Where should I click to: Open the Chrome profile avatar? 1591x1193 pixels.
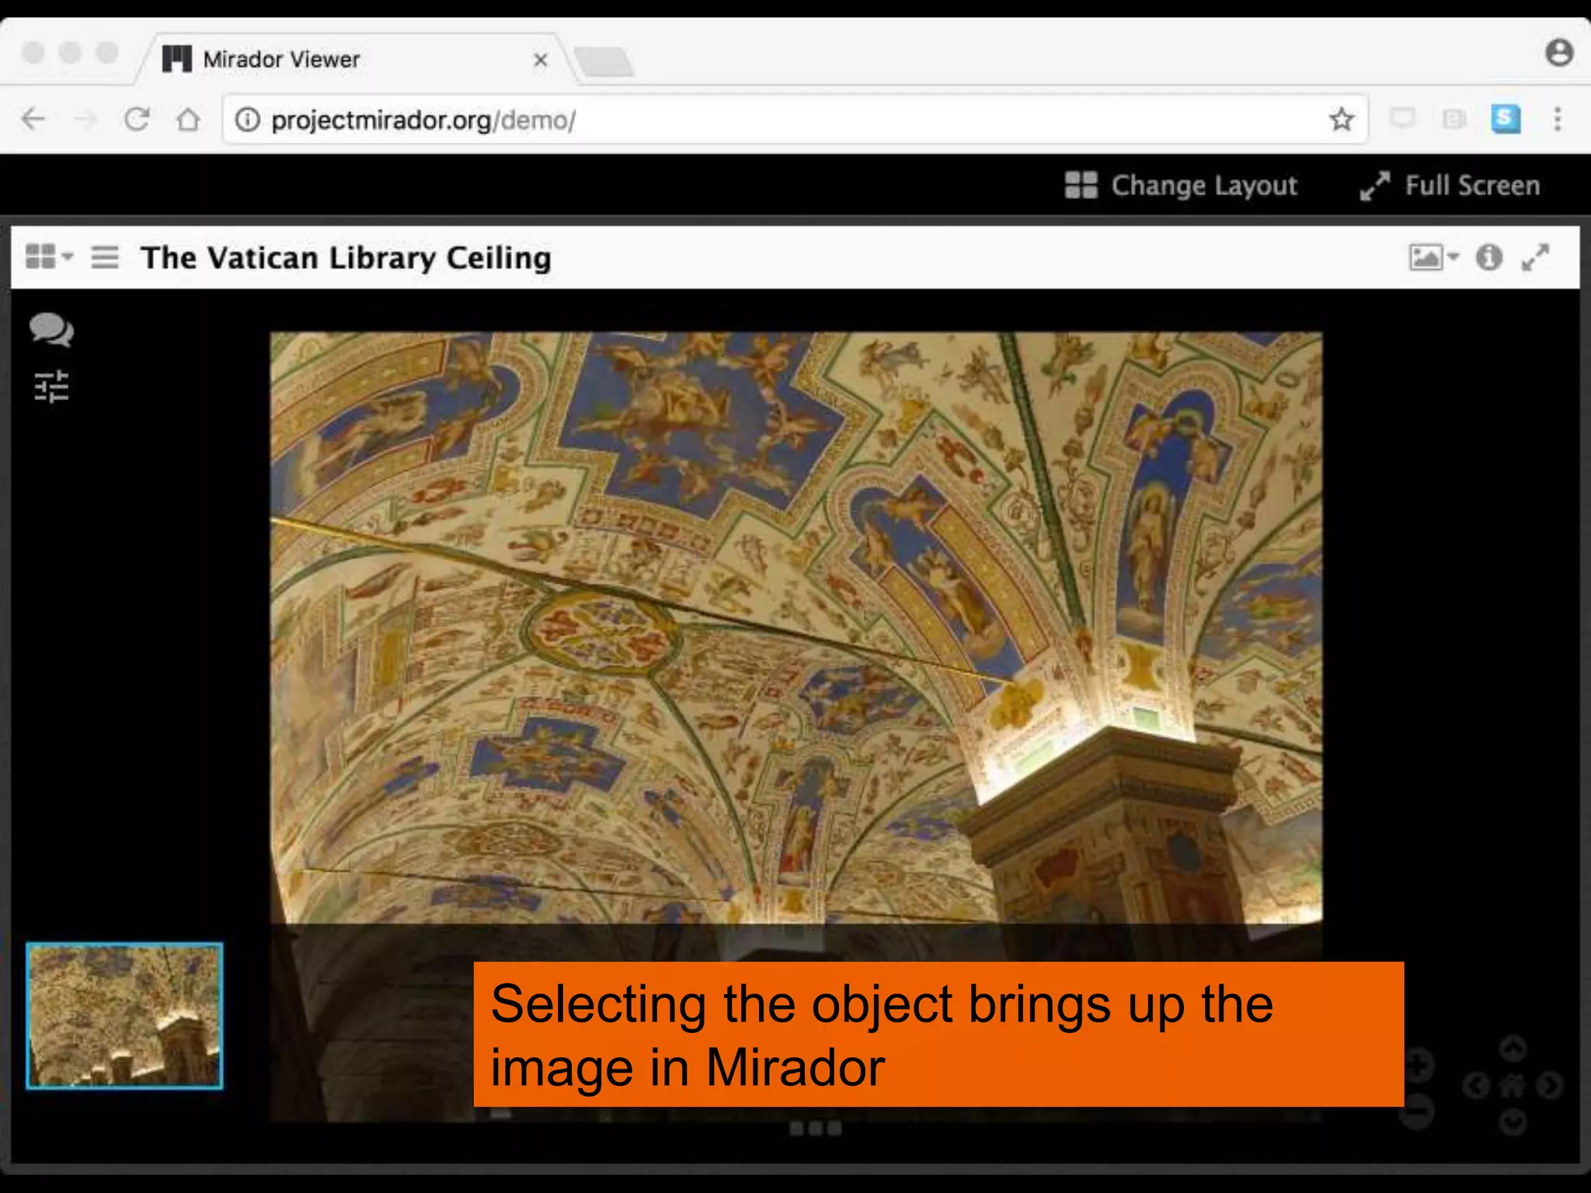click(1559, 53)
